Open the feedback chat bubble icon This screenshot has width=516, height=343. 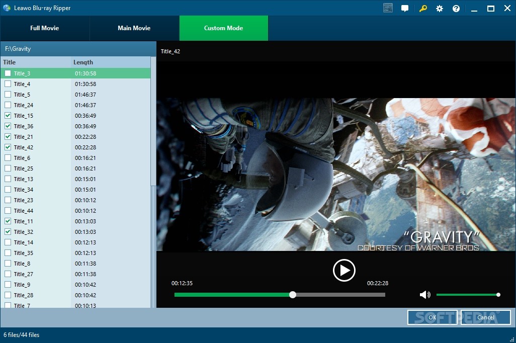pyautogui.click(x=405, y=8)
